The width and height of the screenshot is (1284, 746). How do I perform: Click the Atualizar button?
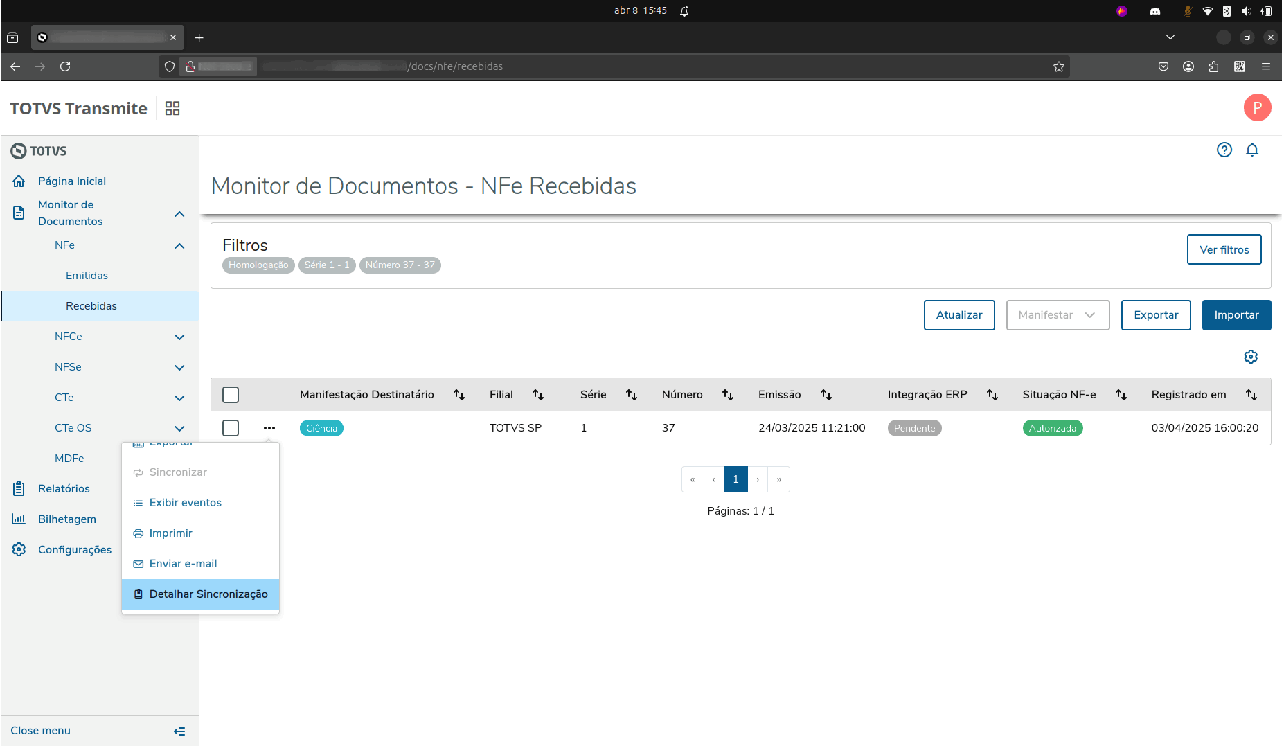coord(959,315)
